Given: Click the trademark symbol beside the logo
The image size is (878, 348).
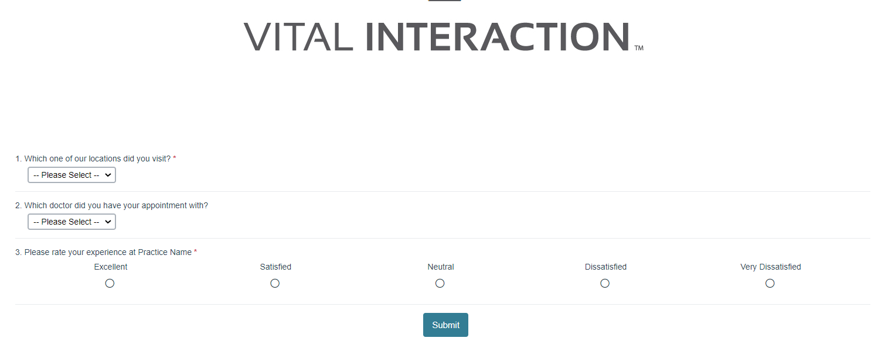Looking at the screenshot, I should (x=639, y=49).
